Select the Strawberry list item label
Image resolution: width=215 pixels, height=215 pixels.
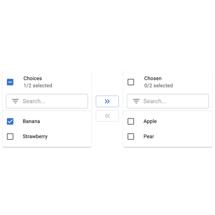(35, 136)
